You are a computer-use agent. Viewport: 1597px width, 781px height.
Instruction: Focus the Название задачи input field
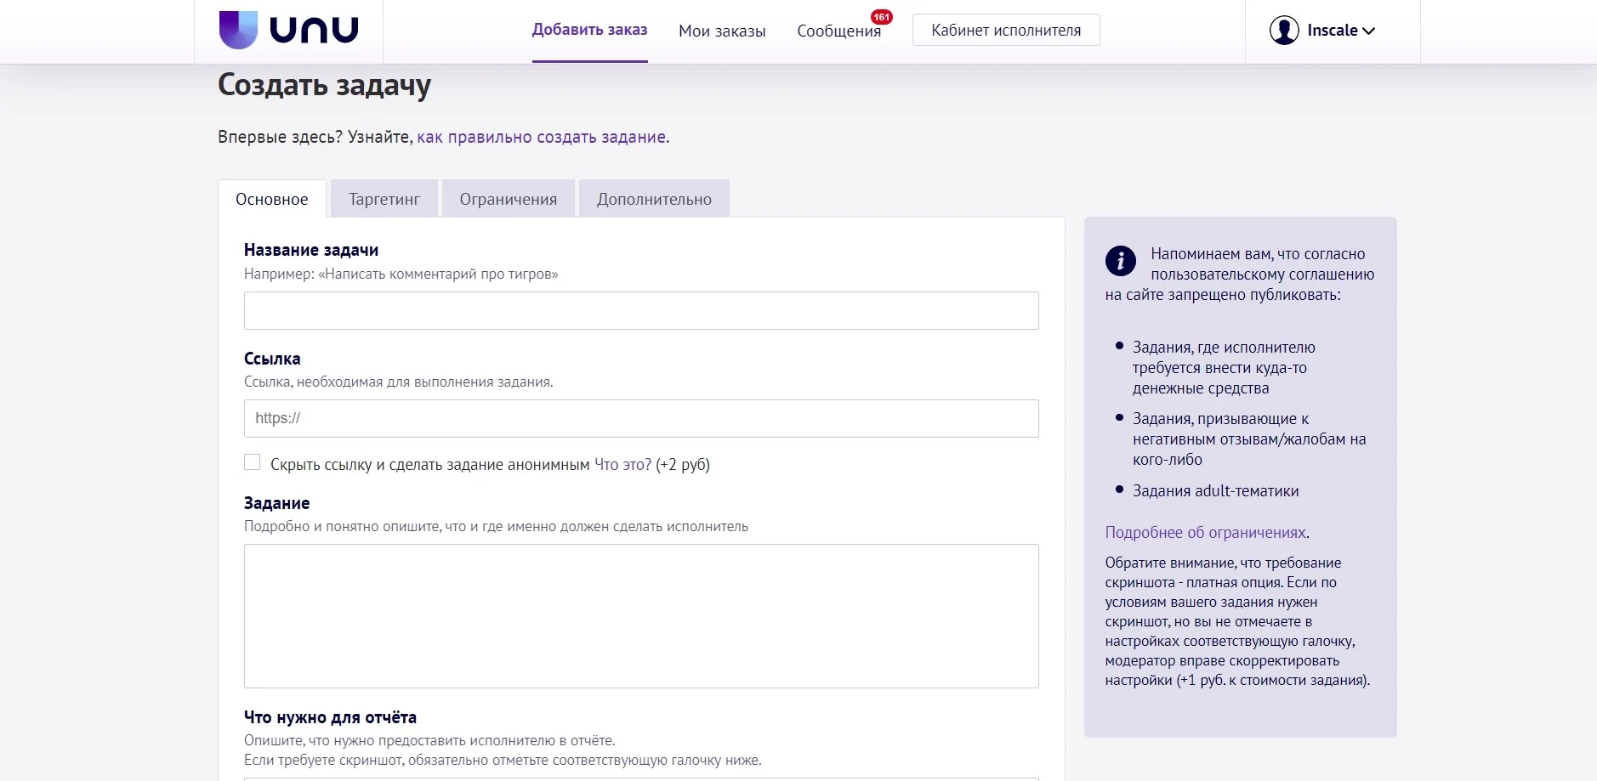(x=641, y=311)
